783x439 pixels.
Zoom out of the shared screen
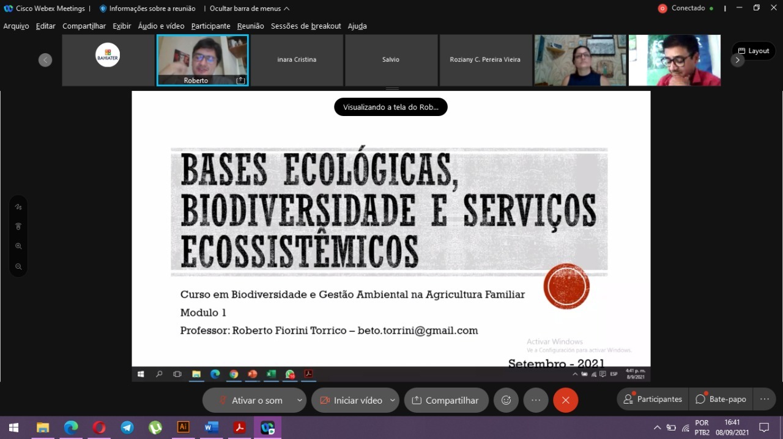[18, 267]
